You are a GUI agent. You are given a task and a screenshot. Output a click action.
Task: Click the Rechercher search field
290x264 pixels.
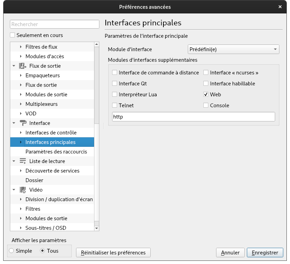pos(54,24)
